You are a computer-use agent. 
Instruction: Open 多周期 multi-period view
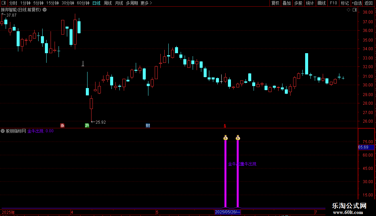(x=132, y=3)
